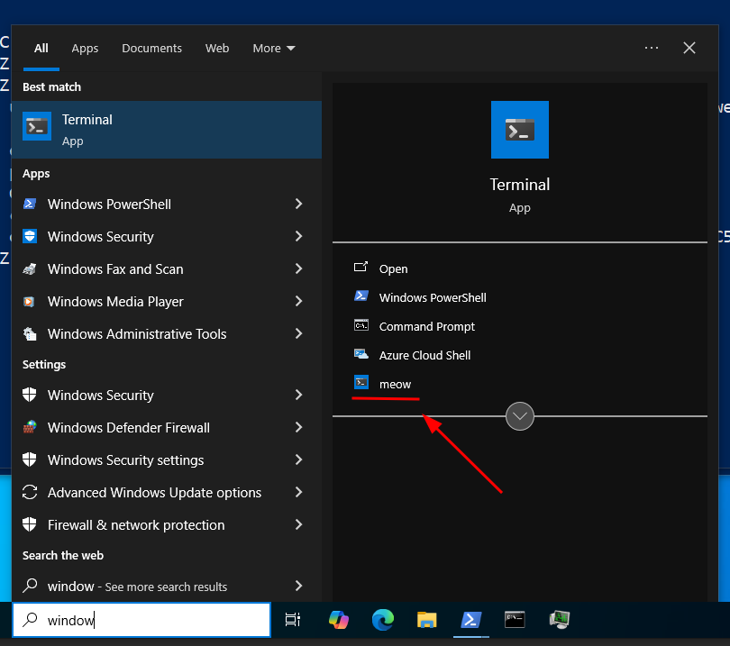Expand Windows Defender Firewall options arrow

pyautogui.click(x=299, y=427)
